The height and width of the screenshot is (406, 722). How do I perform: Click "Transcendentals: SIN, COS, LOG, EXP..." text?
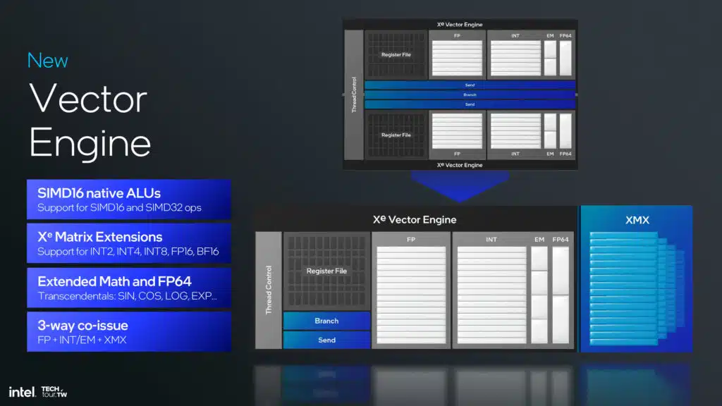coord(127,296)
